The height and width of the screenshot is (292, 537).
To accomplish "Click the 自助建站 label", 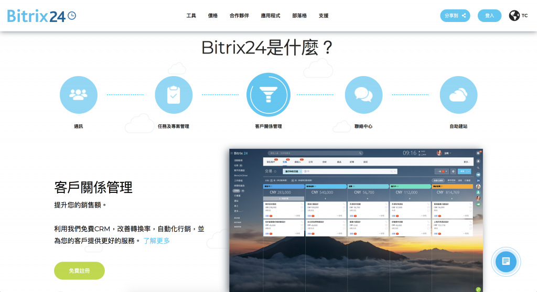I will (x=458, y=126).
